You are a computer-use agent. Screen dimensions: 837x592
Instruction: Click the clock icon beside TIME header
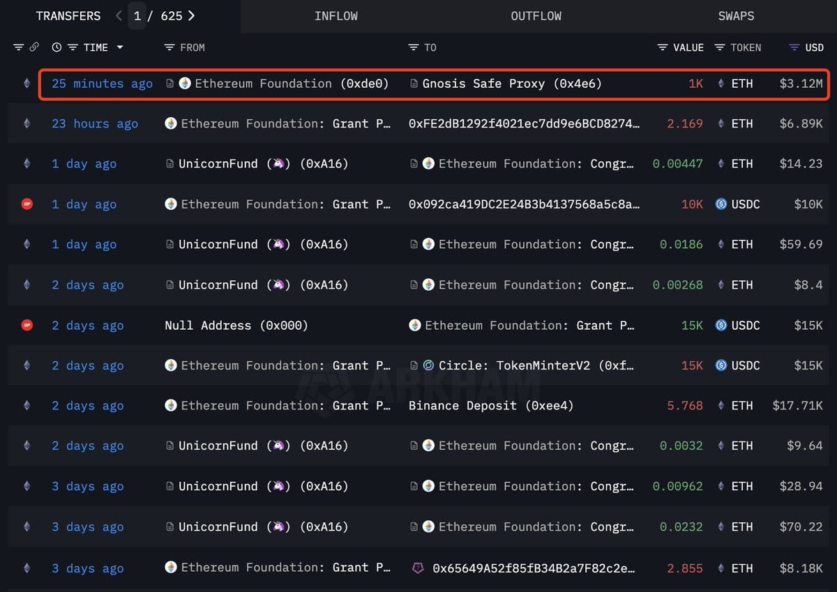[x=56, y=47]
